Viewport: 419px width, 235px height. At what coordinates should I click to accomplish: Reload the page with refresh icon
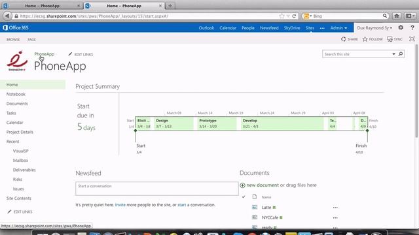294,16
